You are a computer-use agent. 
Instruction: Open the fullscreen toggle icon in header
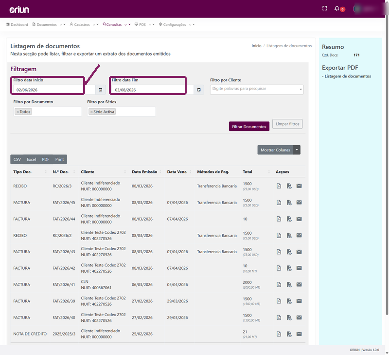tap(324, 8)
